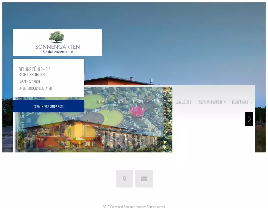Expand the DIENSTE submenu chevron
The image size is (268, 208).
pyautogui.click(x=149, y=102)
